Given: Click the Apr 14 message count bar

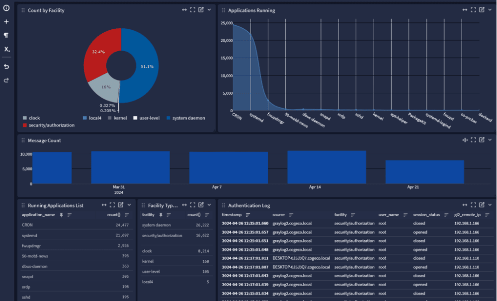Looking at the screenshot, I should [x=327, y=167].
